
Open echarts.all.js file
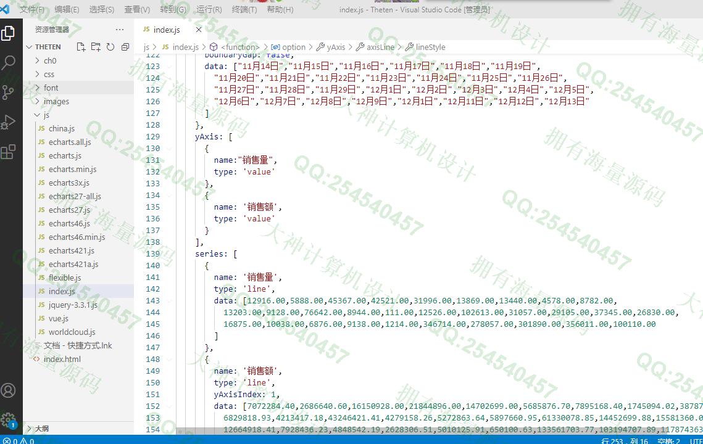point(78,142)
